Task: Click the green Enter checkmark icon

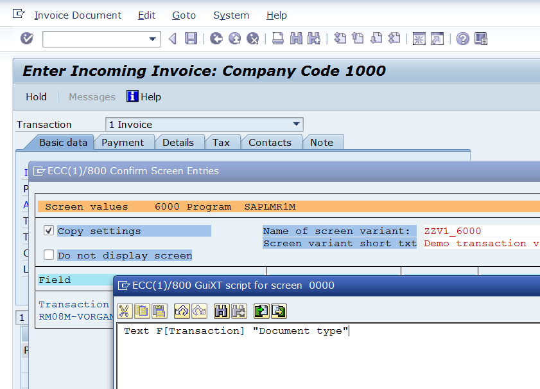Action: (x=26, y=39)
